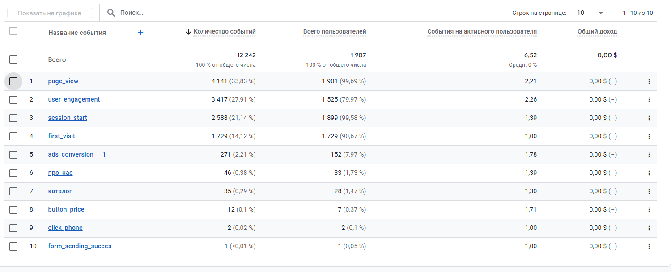
Task: Sort by Общий доход column header
Action: [597, 32]
